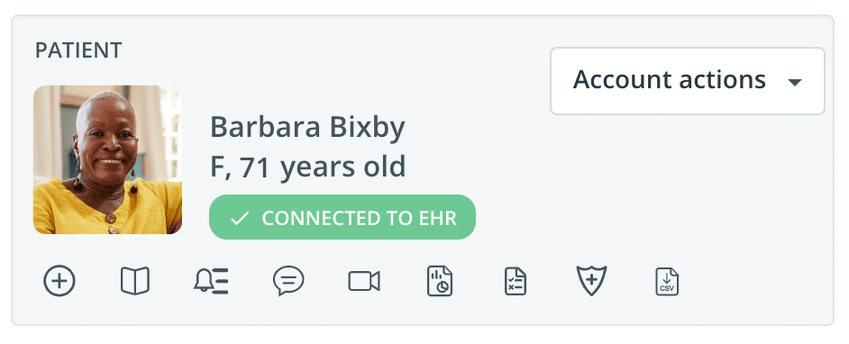The width and height of the screenshot is (849, 344).
Task: Open the bell alerts list icon
Action: tap(211, 281)
